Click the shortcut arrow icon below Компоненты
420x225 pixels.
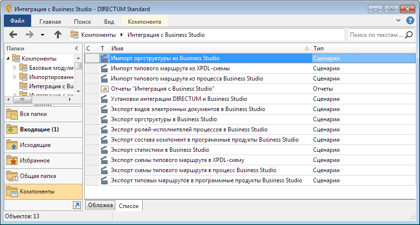click(77, 205)
